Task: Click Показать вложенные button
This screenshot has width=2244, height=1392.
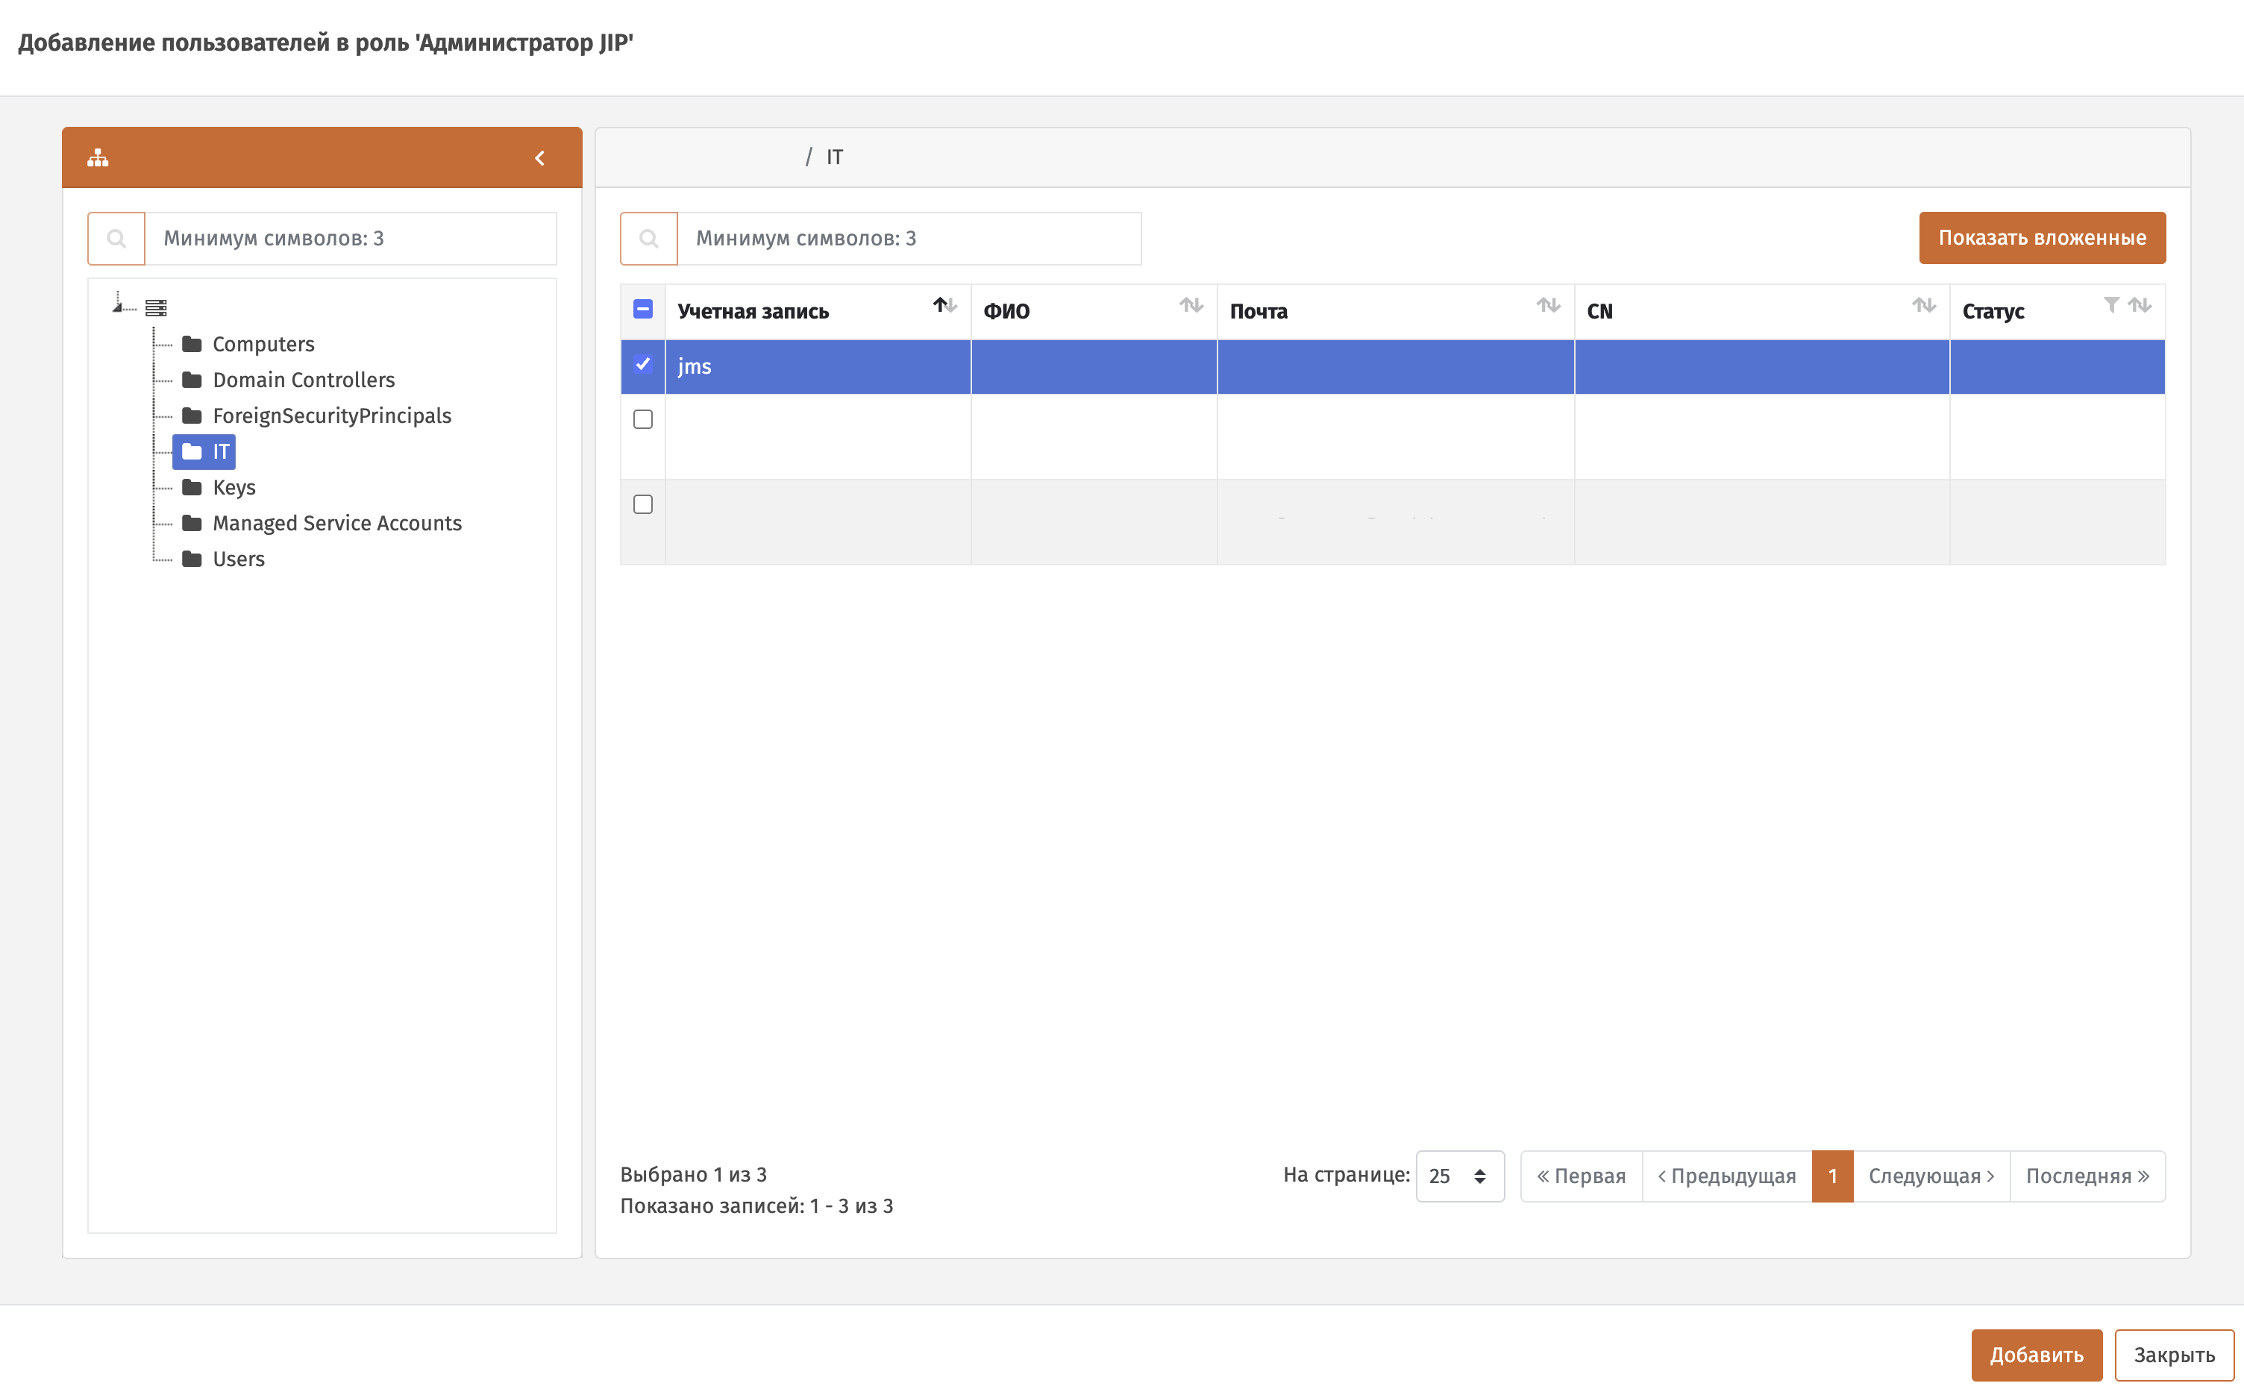Action: click(2042, 237)
